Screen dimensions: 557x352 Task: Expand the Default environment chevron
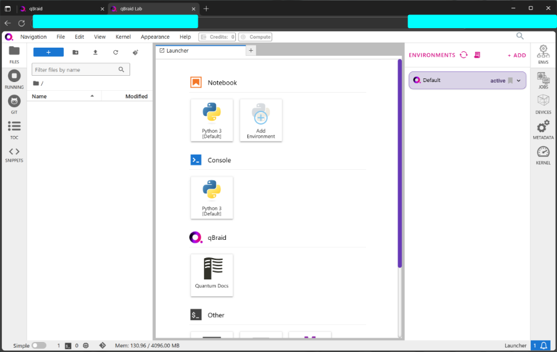pos(519,81)
